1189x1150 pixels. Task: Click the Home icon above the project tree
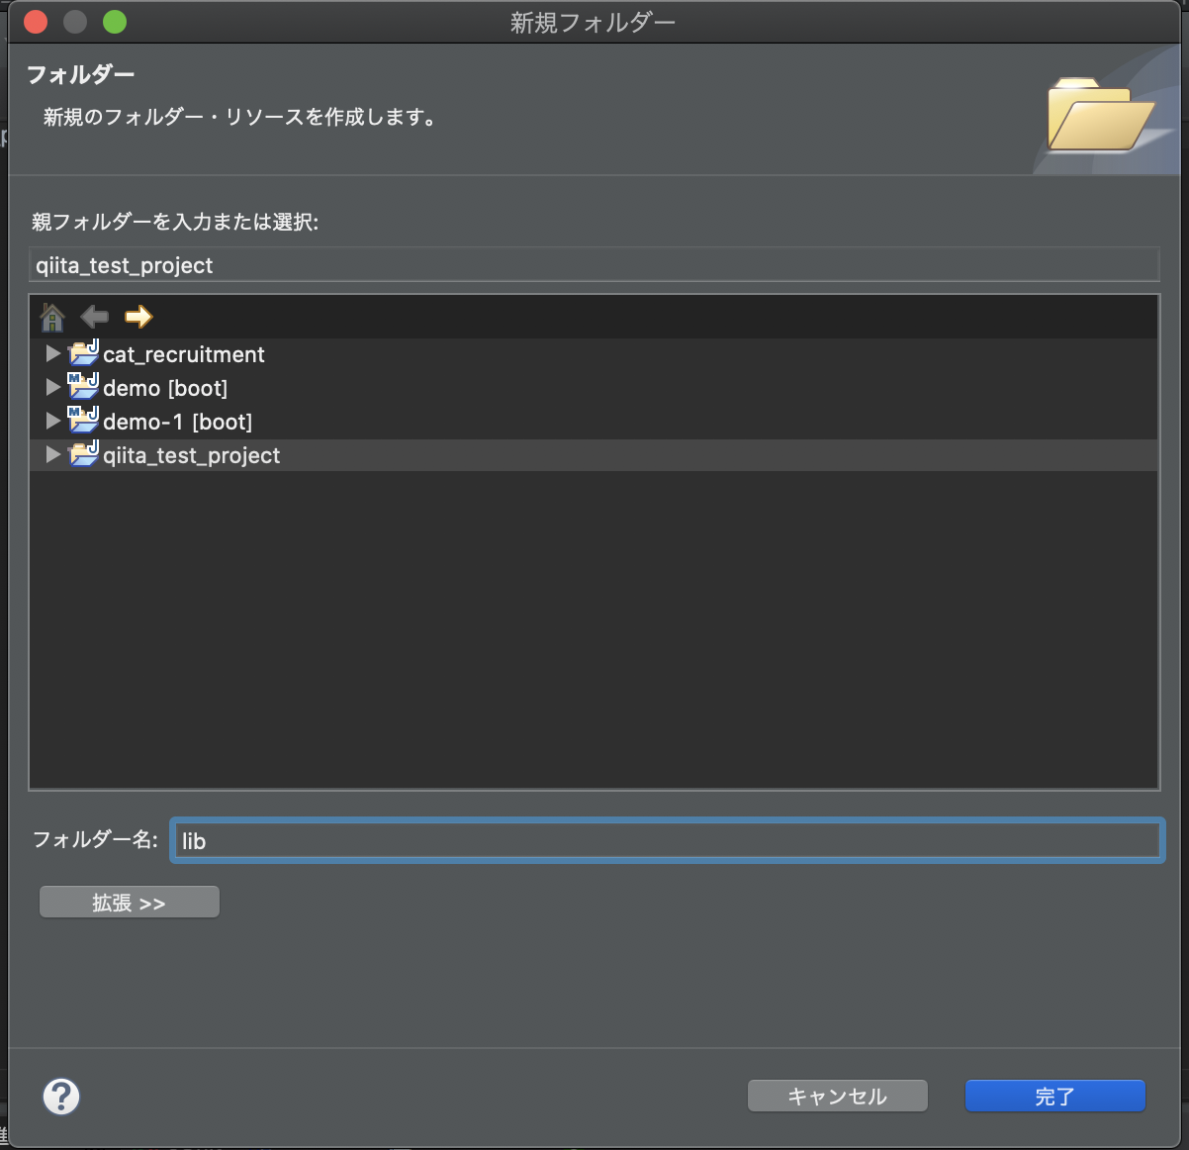click(x=51, y=316)
